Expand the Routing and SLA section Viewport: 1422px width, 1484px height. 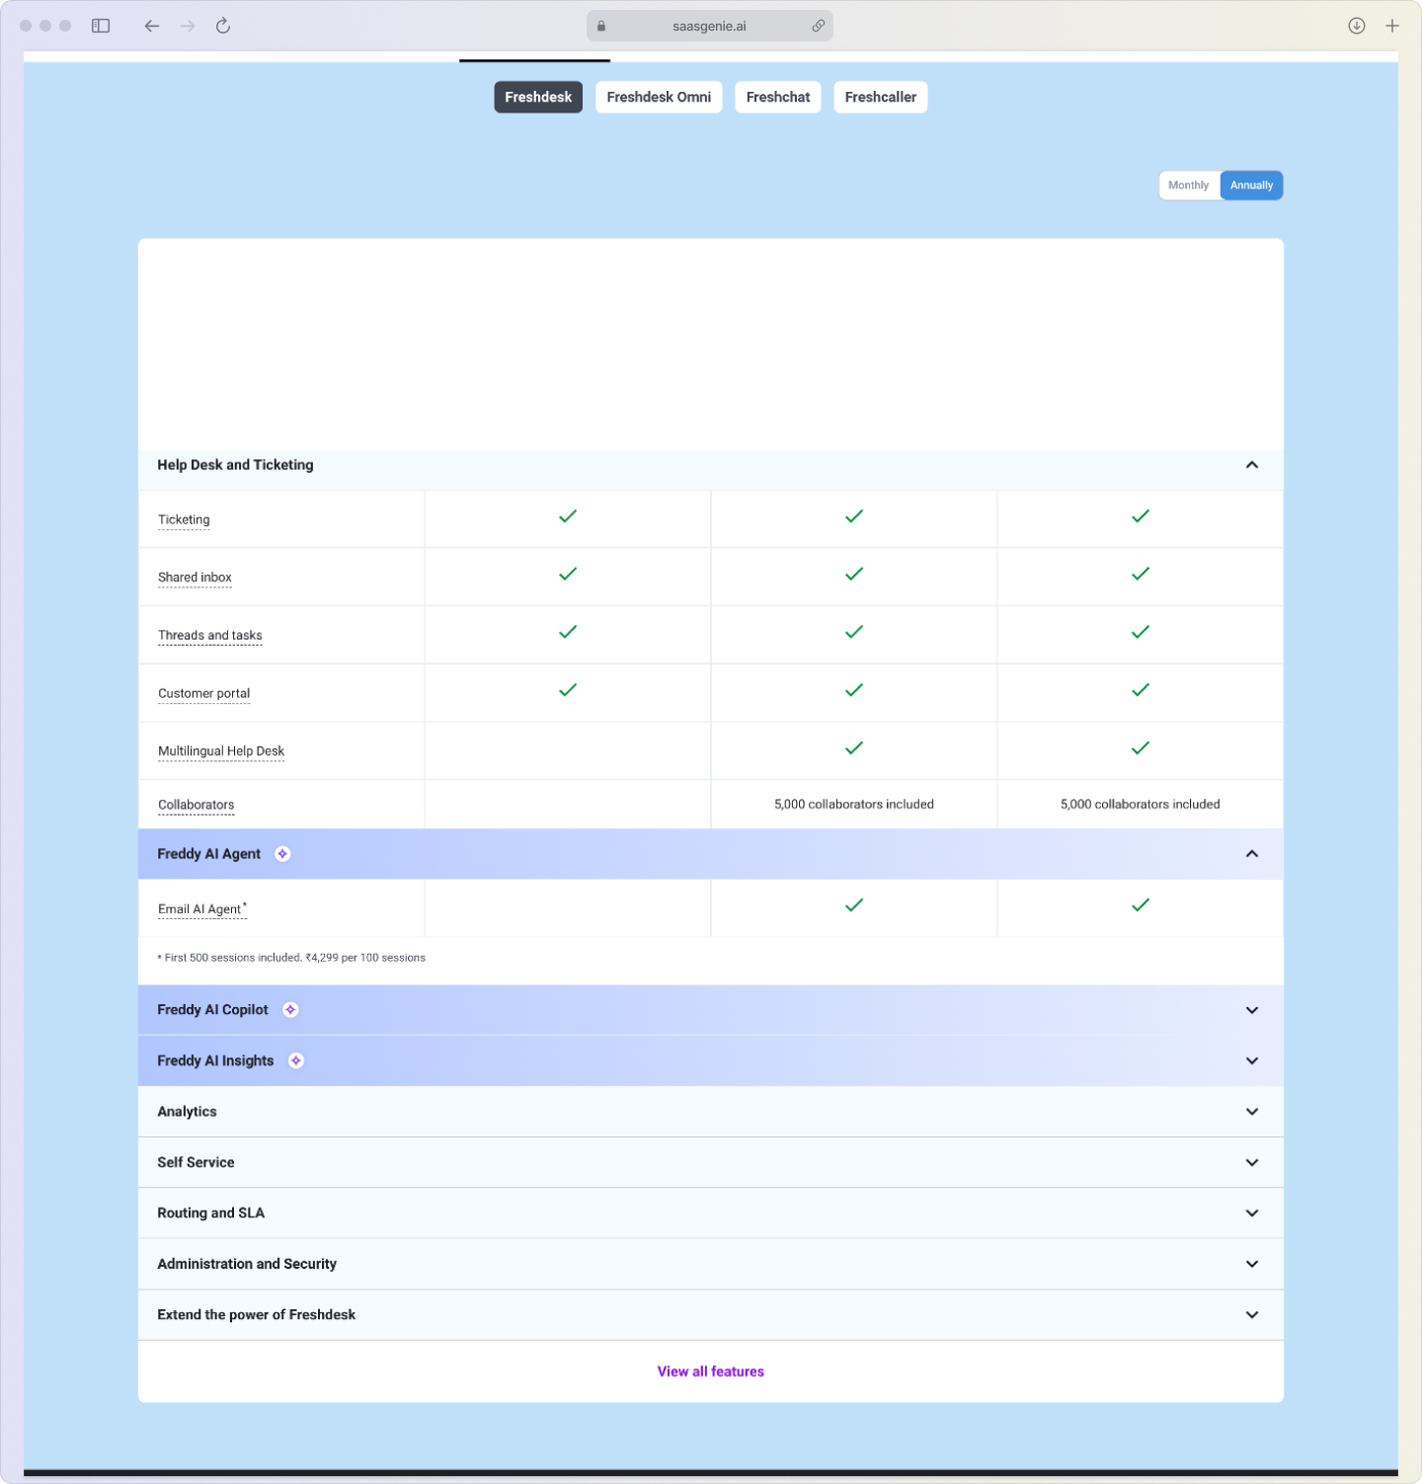pos(1252,1213)
